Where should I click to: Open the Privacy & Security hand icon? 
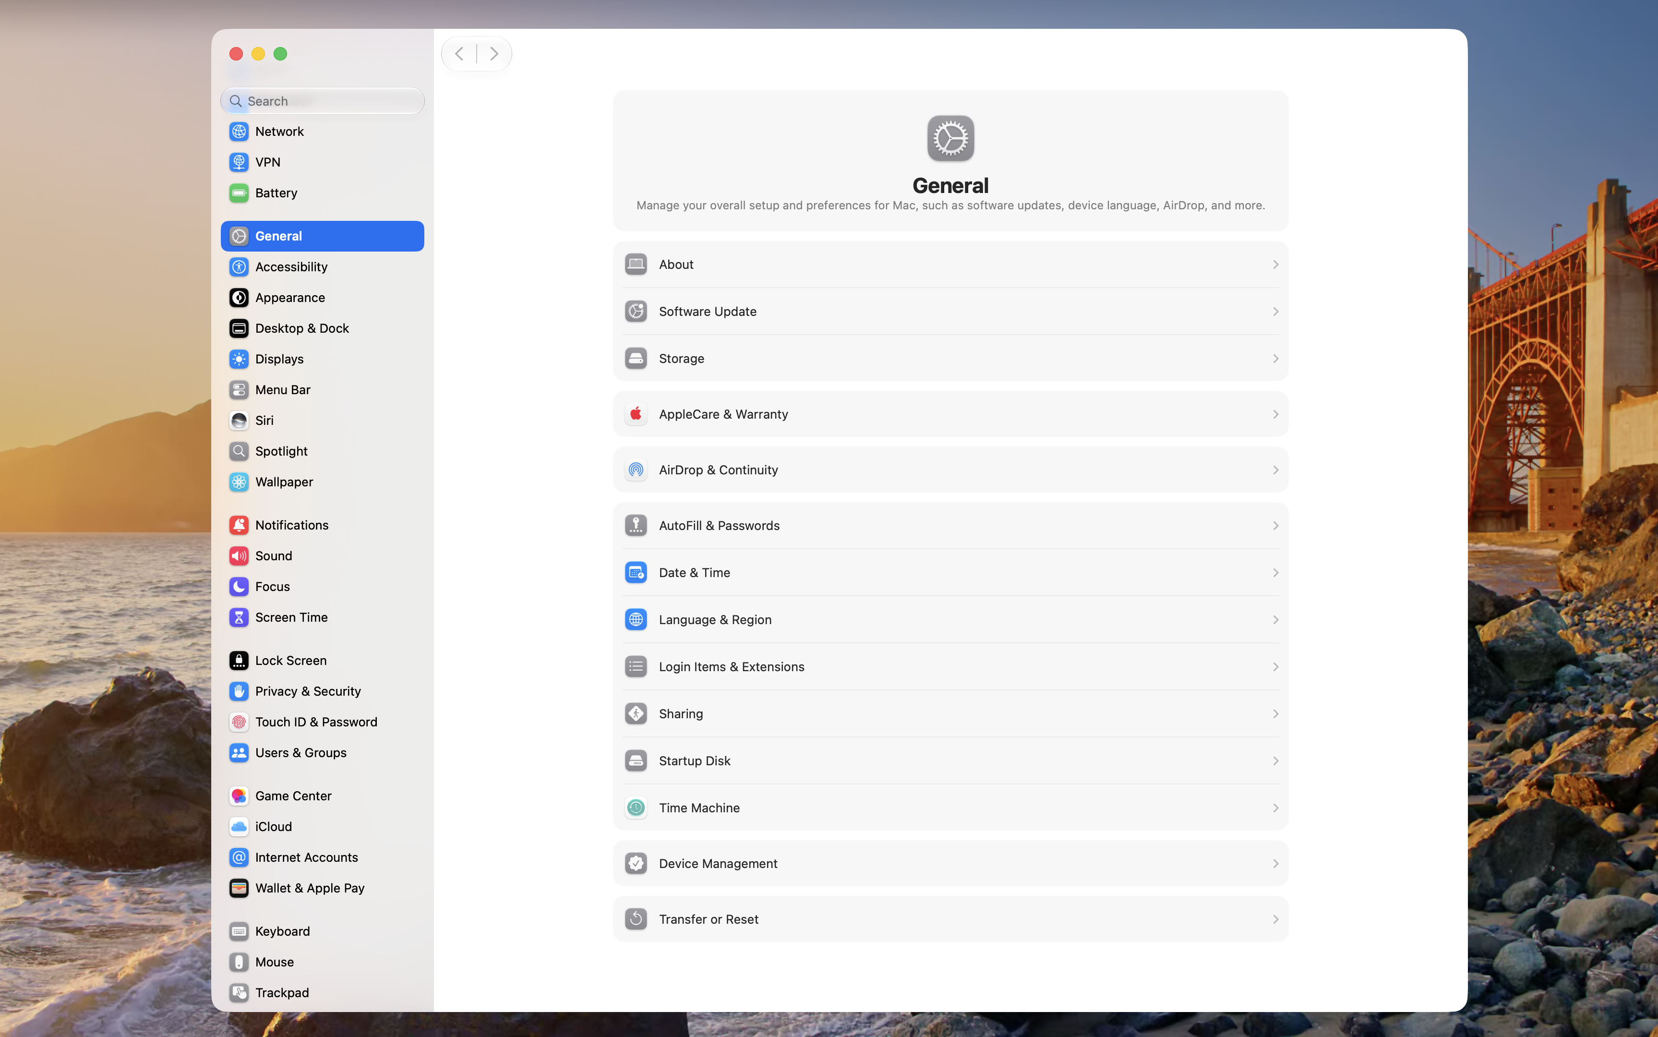[x=239, y=691]
